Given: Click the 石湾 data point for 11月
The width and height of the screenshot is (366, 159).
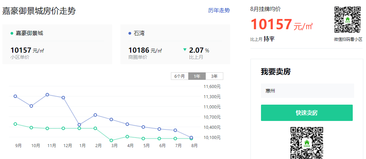Looking at the screenshot, I should coord(47,94).
